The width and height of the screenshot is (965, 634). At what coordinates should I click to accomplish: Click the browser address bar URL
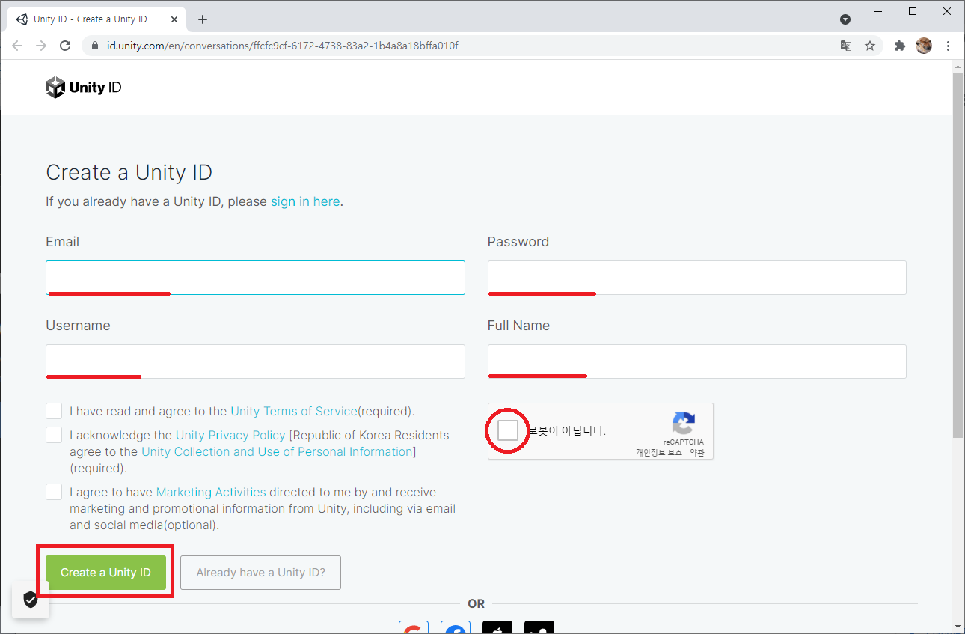pos(282,46)
